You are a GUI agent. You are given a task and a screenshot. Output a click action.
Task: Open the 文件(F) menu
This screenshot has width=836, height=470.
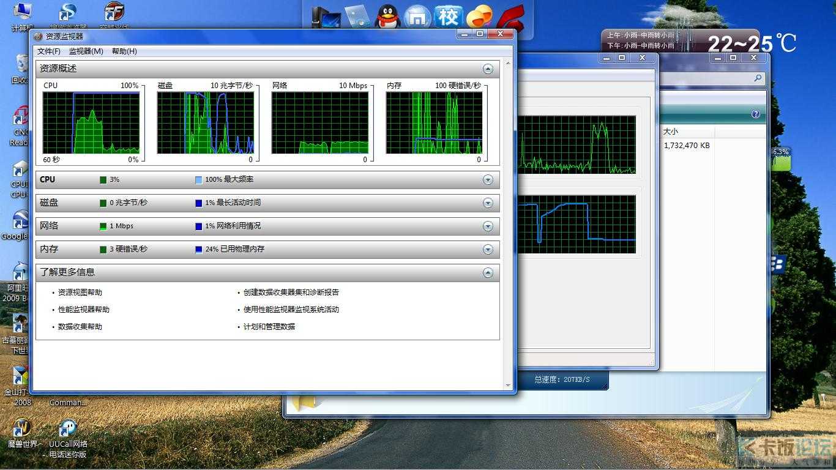point(48,51)
